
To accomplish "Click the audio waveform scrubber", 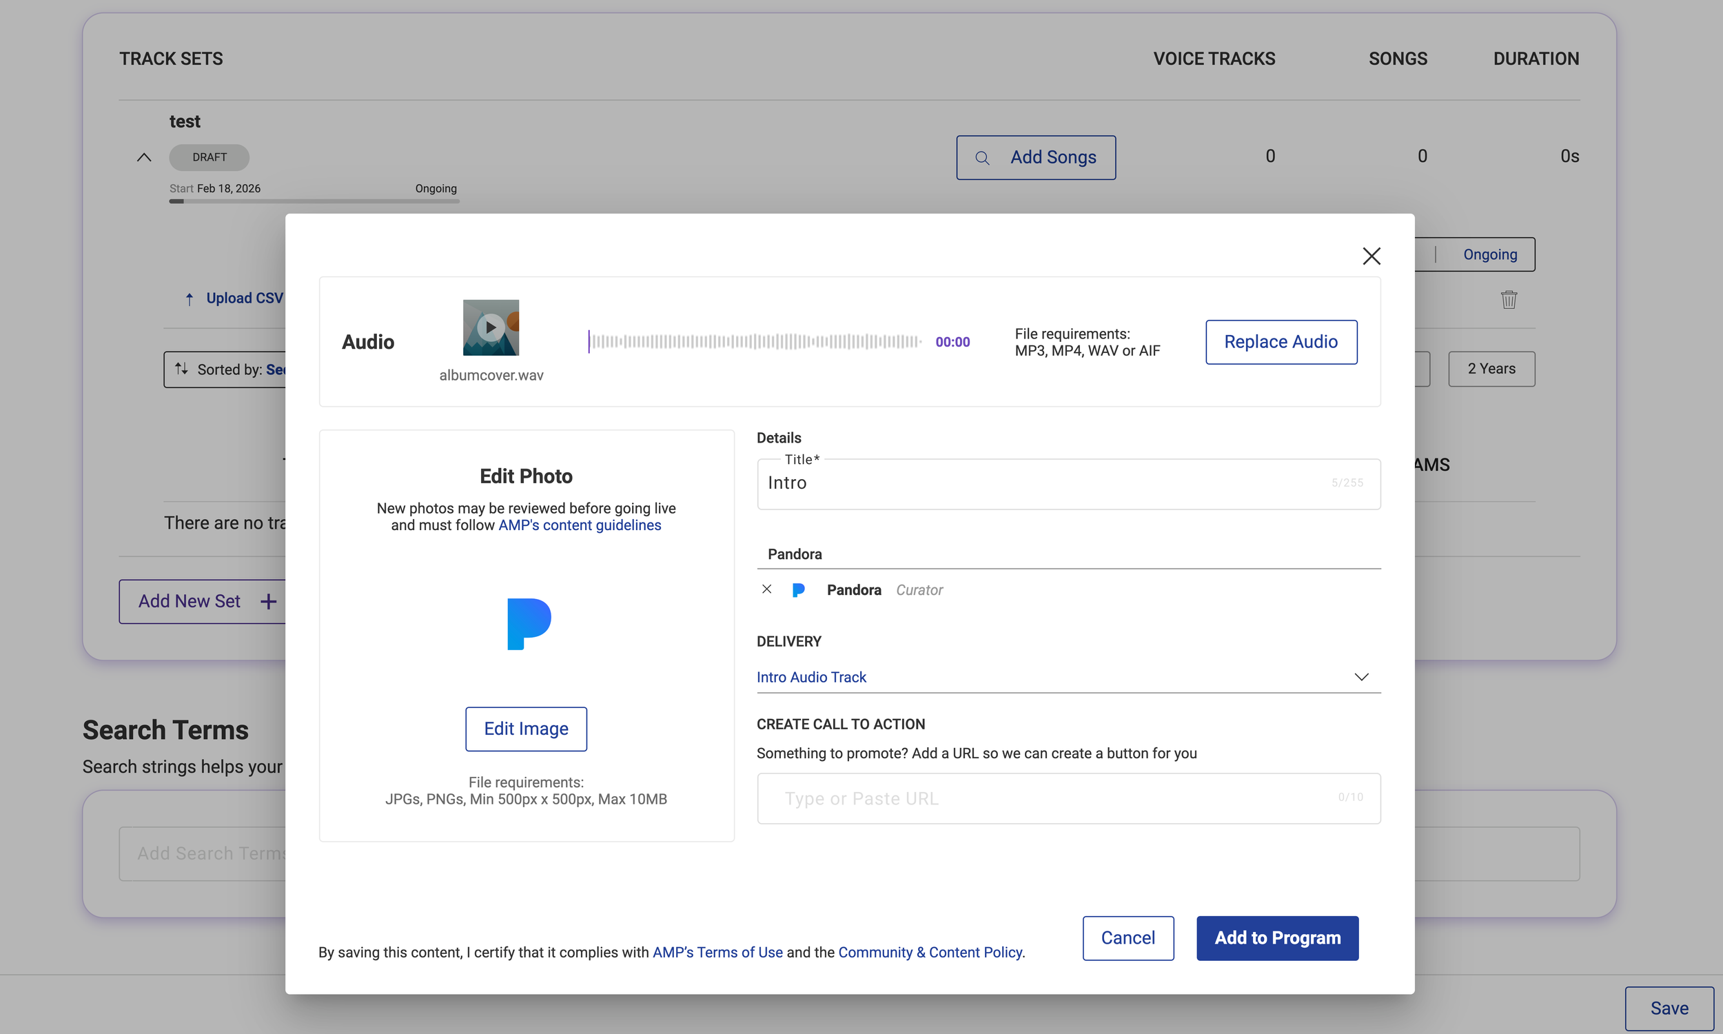I will coord(755,341).
